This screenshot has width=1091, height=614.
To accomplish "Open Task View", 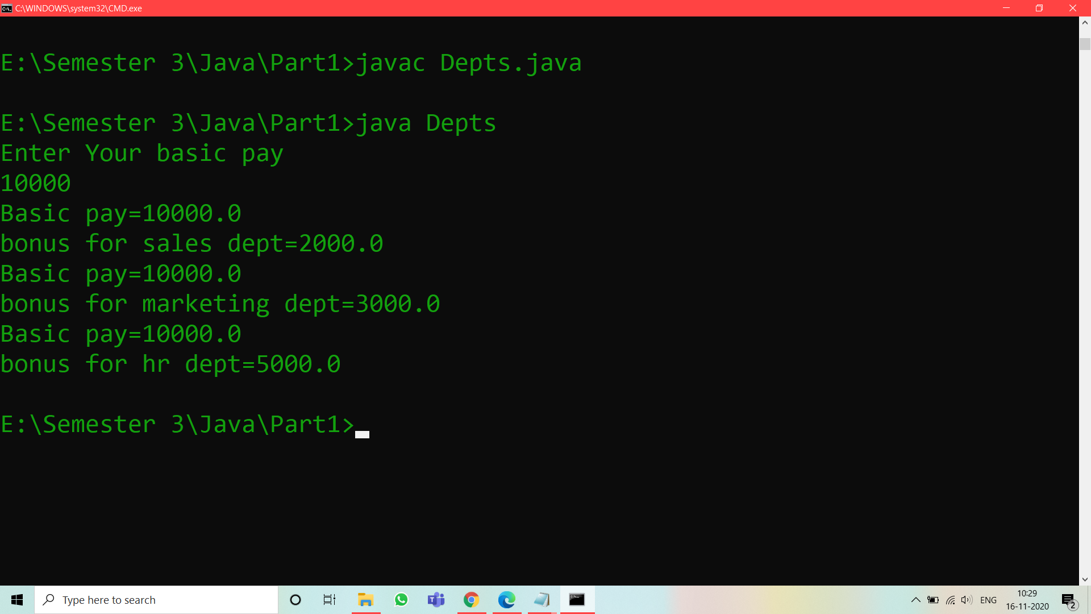I will coord(329,599).
